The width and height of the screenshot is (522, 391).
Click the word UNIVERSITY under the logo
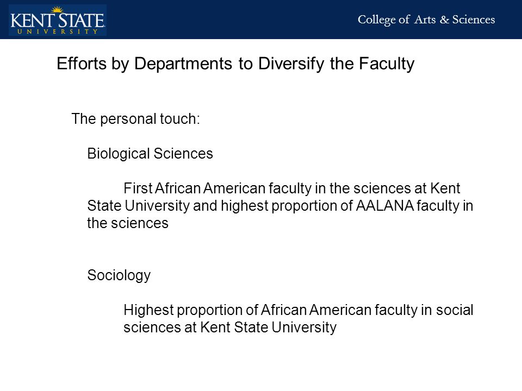[57, 31]
